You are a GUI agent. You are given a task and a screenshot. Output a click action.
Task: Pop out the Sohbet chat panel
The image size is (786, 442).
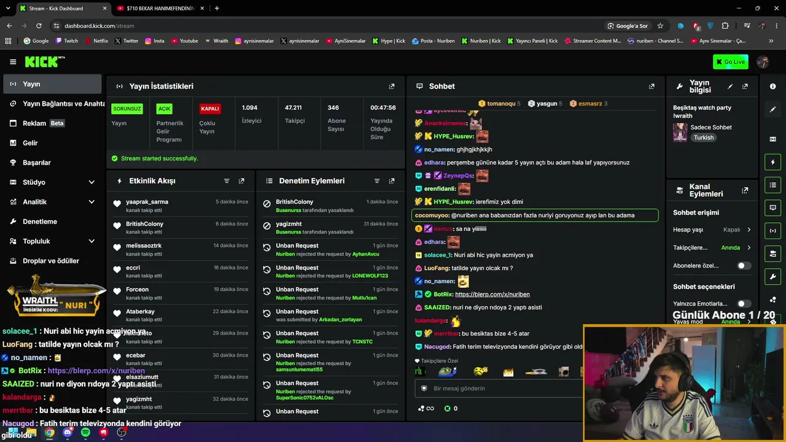(x=652, y=87)
